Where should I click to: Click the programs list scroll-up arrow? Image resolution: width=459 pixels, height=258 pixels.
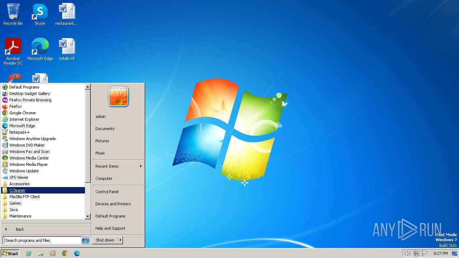point(87,87)
